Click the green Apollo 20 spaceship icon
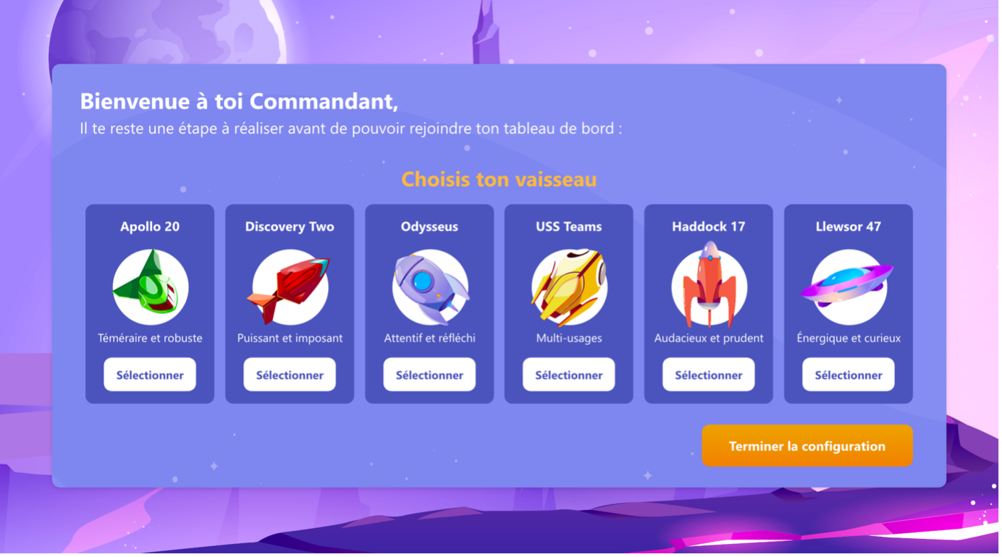This screenshot has height=557, width=1002. tap(150, 286)
